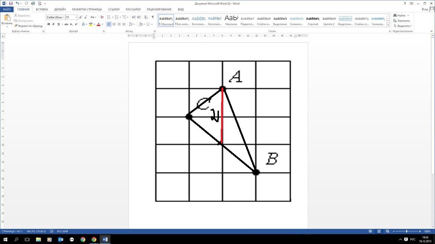The height and width of the screenshot is (244, 435).
Task: Toggle strikethrough (abc) formatting
Action: point(66,24)
